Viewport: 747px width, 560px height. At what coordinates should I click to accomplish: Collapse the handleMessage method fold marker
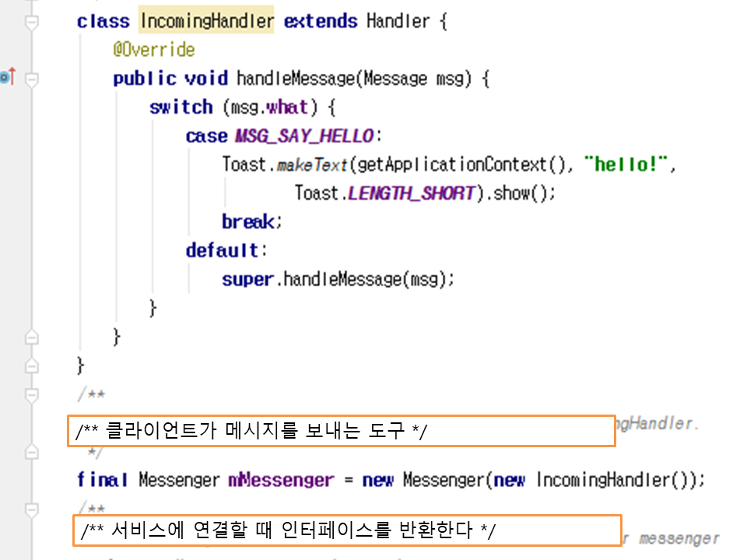32,79
